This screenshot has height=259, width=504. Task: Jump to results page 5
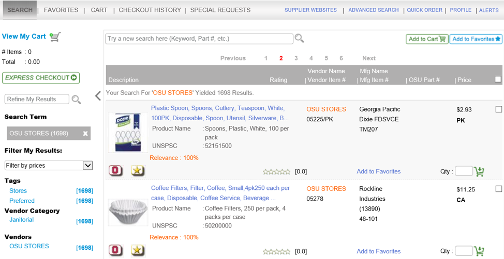[x=326, y=58]
